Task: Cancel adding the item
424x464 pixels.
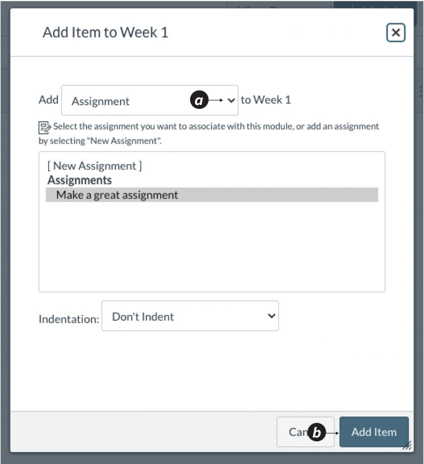Action: coord(300,432)
